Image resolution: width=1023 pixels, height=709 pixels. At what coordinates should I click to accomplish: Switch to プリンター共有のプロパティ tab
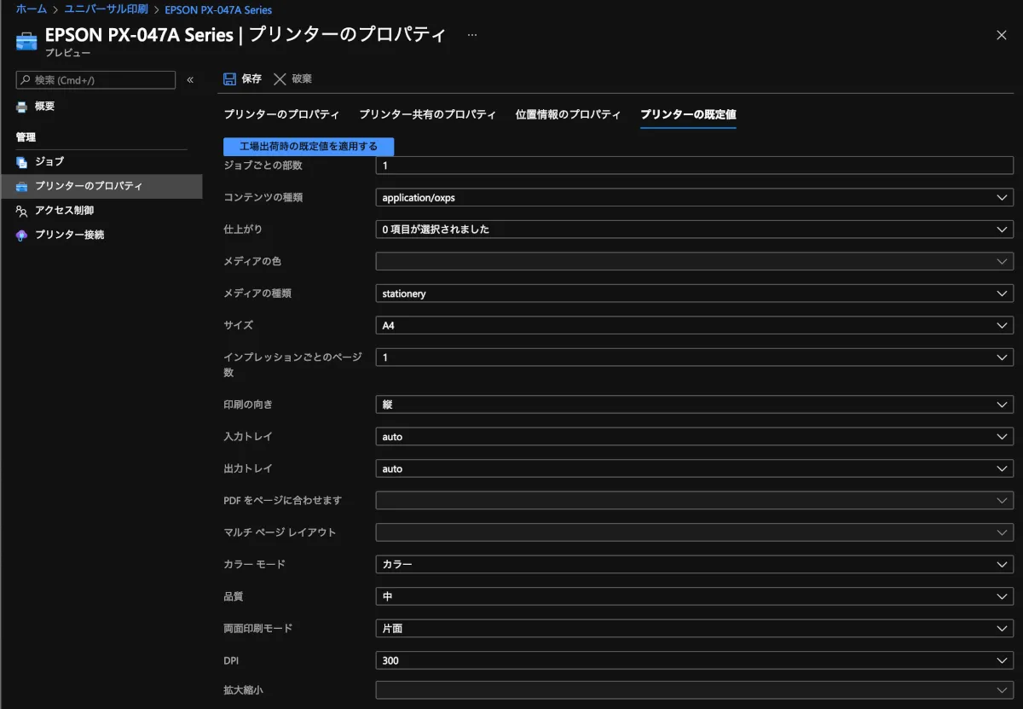427,114
